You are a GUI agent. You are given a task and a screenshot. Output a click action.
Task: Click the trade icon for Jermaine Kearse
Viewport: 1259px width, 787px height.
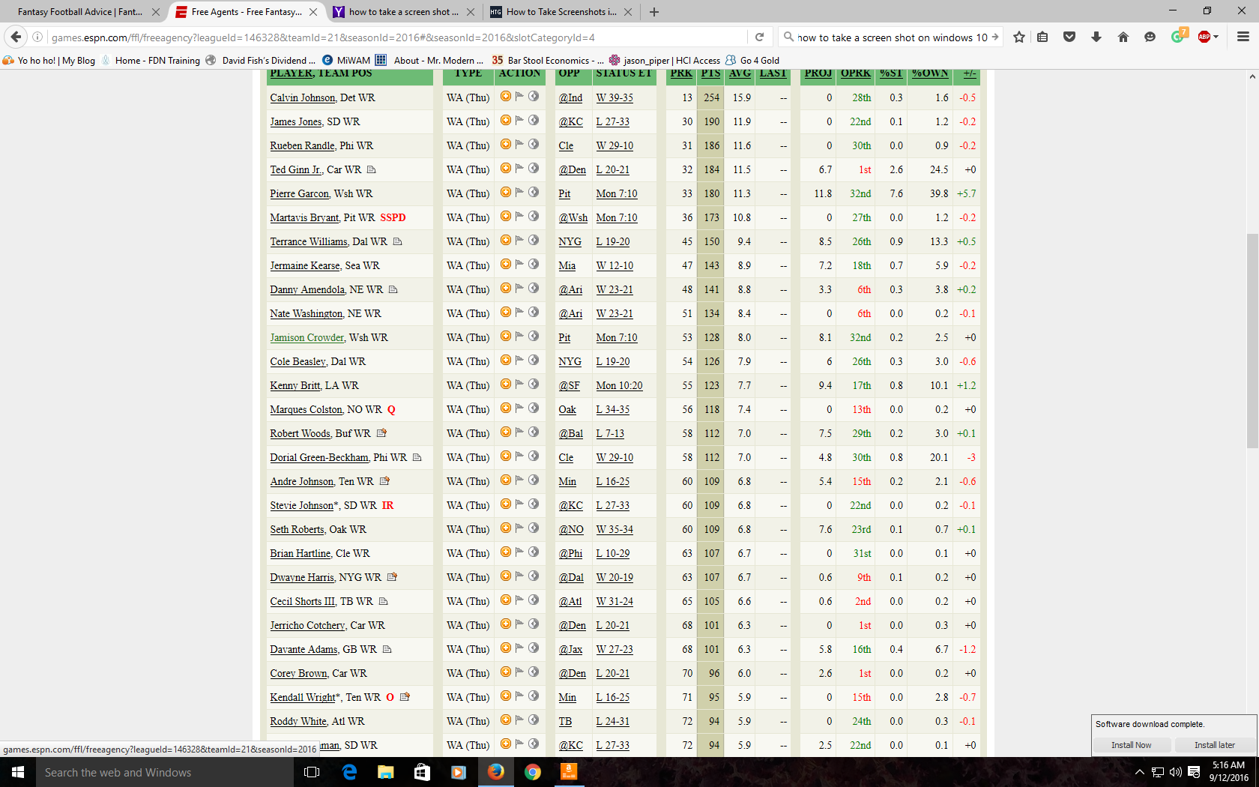534,264
